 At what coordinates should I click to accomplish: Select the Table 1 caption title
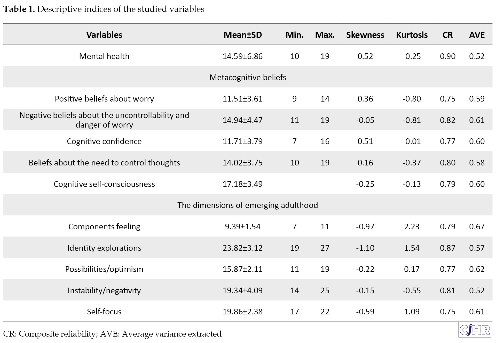pos(104,9)
